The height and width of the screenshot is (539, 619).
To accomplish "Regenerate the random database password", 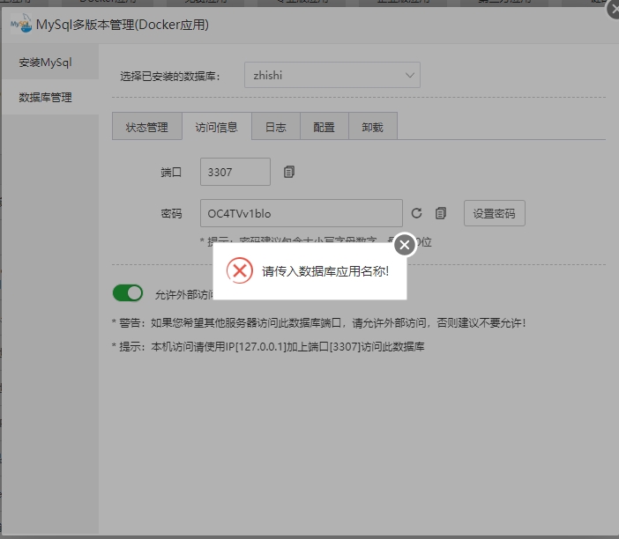I will (x=416, y=213).
